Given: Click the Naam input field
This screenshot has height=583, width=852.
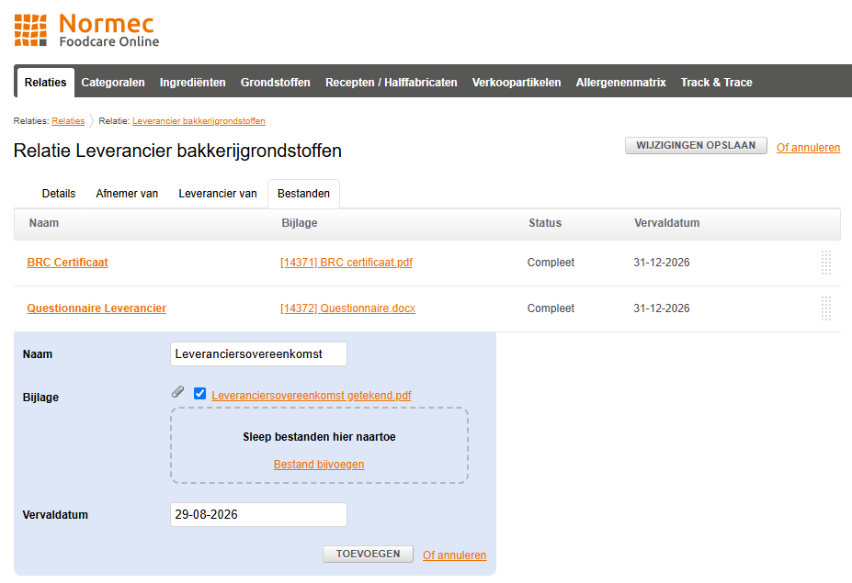Looking at the screenshot, I should pyautogui.click(x=258, y=353).
